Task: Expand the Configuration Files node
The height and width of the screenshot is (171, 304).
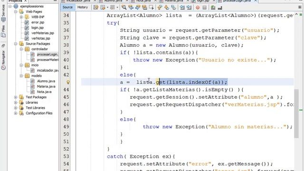Action: pyautogui.click(x=16, y=113)
